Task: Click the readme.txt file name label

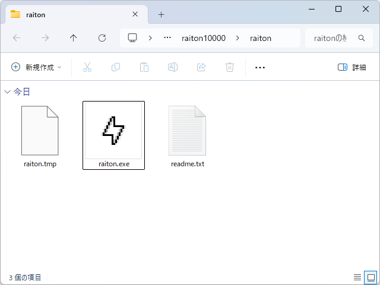Action: point(188,164)
